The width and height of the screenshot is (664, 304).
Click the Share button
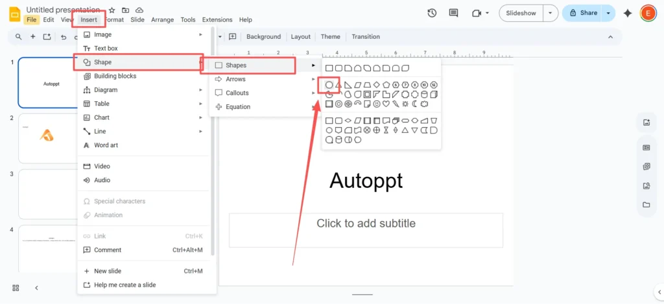click(583, 13)
